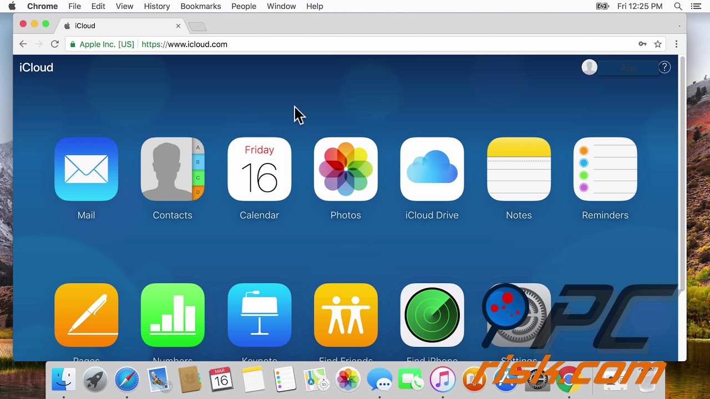The width and height of the screenshot is (710, 399).
Task: Click the Fri 12:25 PM clock
Action: 640,6
